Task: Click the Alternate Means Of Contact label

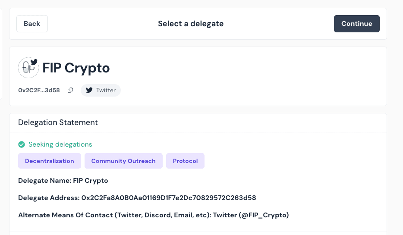Action: [x=115, y=215]
